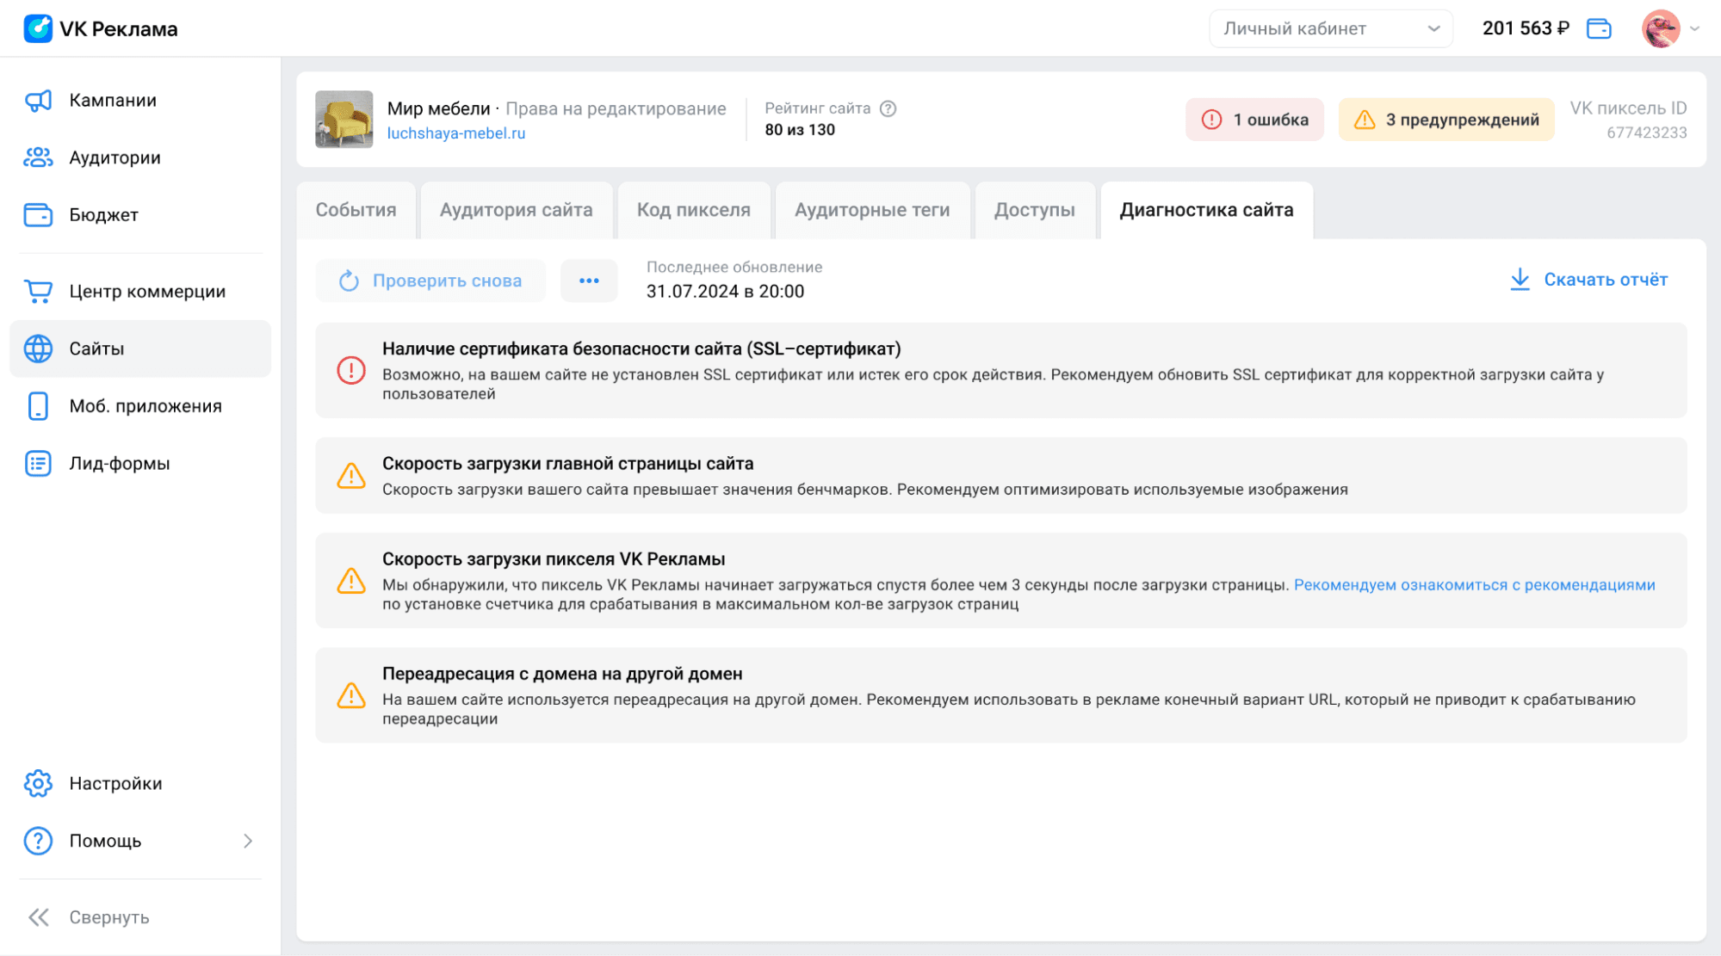Click warning icon for пикселя VK Рекламы

351,581
